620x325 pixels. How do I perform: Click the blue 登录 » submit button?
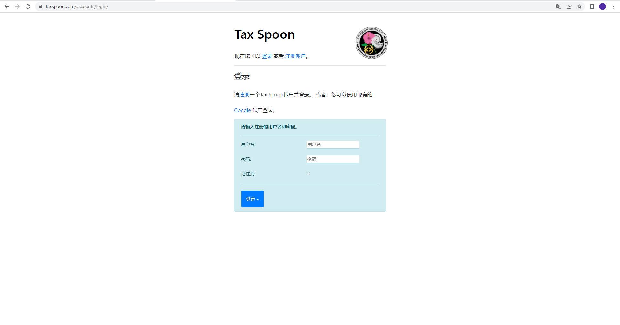(252, 199)
